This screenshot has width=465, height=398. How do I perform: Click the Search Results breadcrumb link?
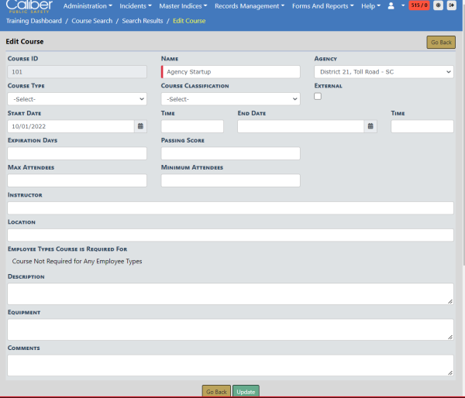click(x=144, y=21)
